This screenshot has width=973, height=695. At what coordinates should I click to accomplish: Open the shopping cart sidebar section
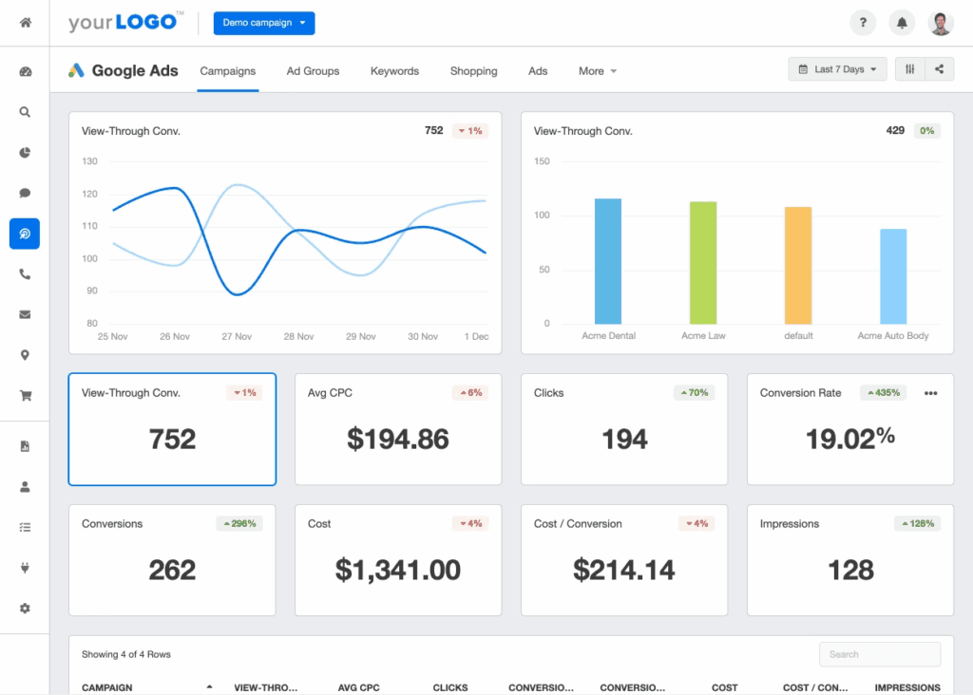click(x=24, y=395)
